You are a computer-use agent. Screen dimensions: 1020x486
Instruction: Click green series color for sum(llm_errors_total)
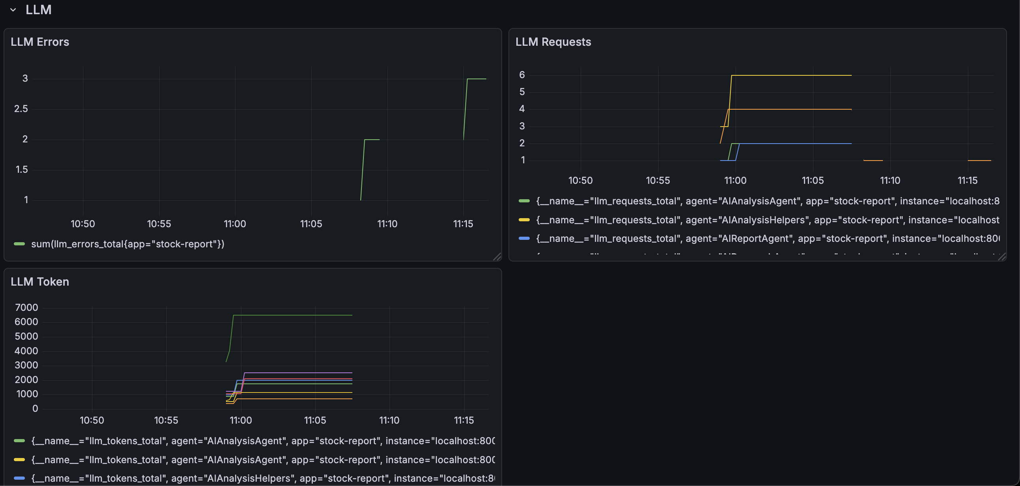coord(19,244)
